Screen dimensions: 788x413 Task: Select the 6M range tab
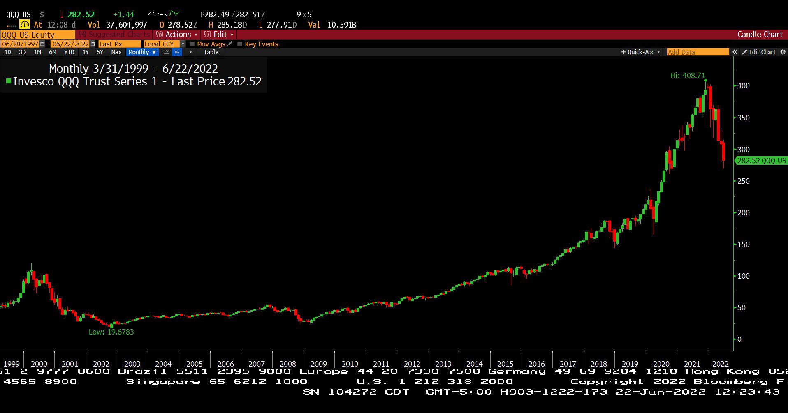pyautogui.click(x=53, y=52)
